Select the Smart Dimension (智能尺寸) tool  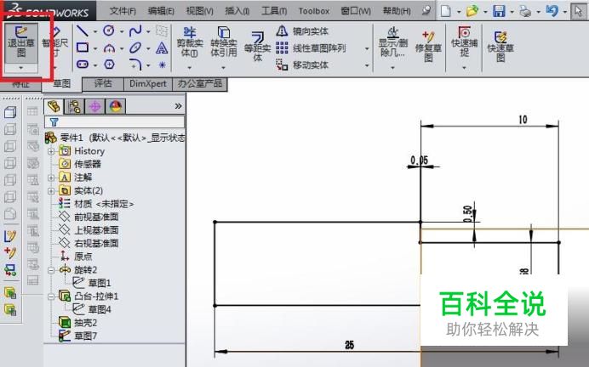tap(54, 42)
